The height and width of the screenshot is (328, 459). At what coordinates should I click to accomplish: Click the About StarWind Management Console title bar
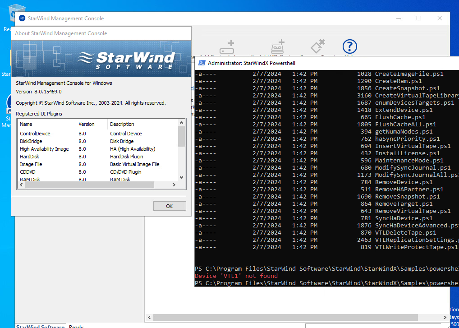pos(101,33)
